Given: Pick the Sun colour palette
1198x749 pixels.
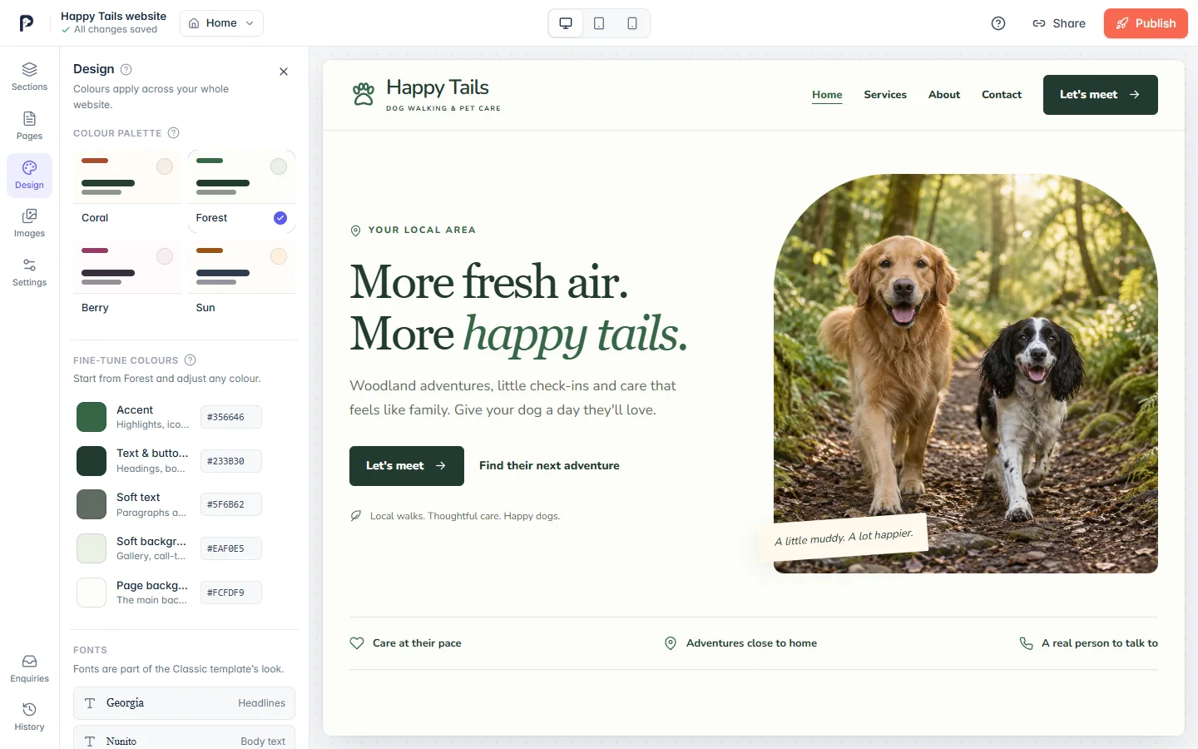Looking at the screenshot, I should click(241, 280).
